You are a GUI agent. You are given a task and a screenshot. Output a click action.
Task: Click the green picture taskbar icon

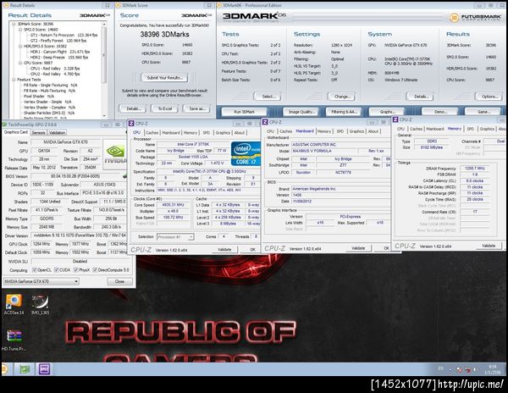coord(25,369)
